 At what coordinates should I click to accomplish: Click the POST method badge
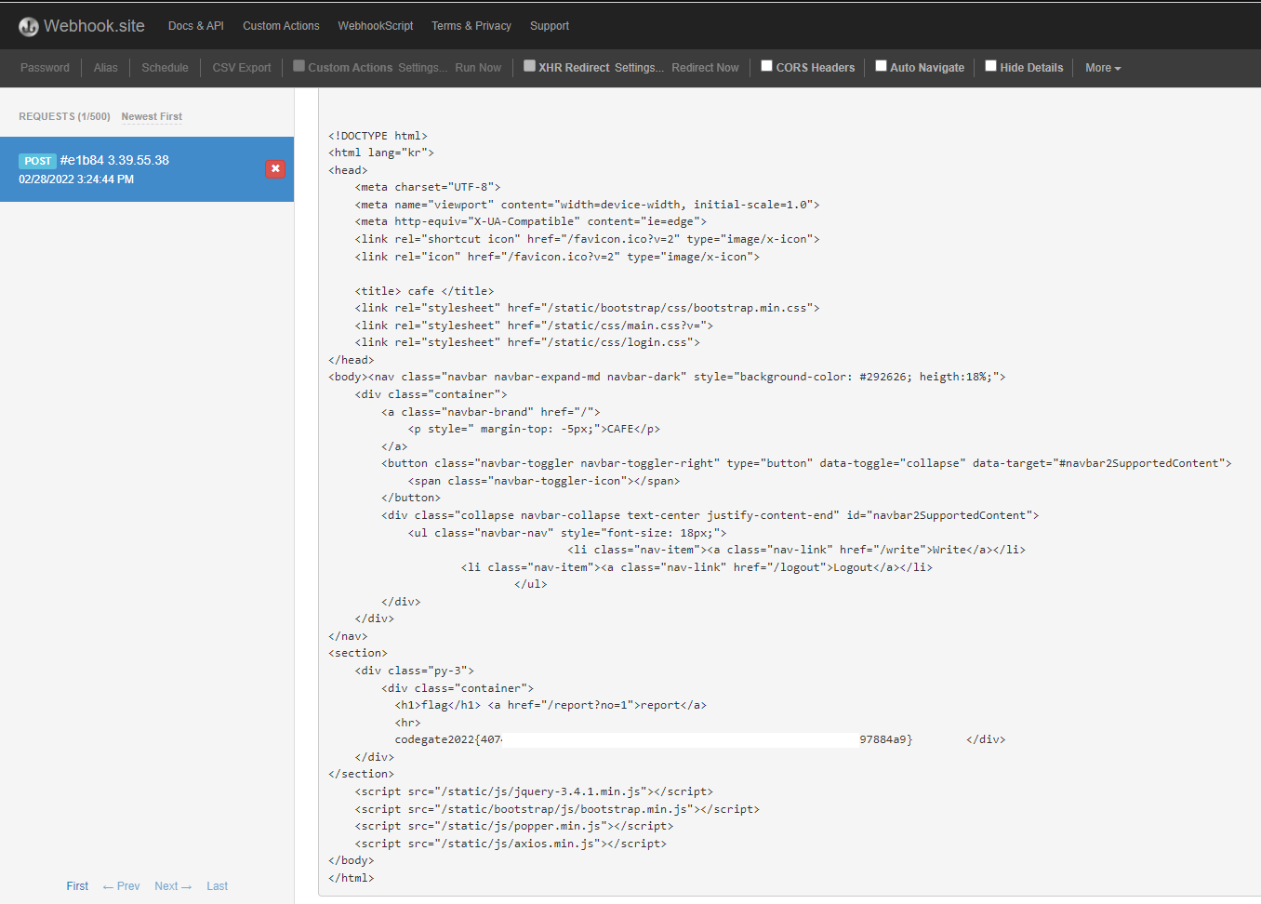pyautogui.click(x=37, y=161)
